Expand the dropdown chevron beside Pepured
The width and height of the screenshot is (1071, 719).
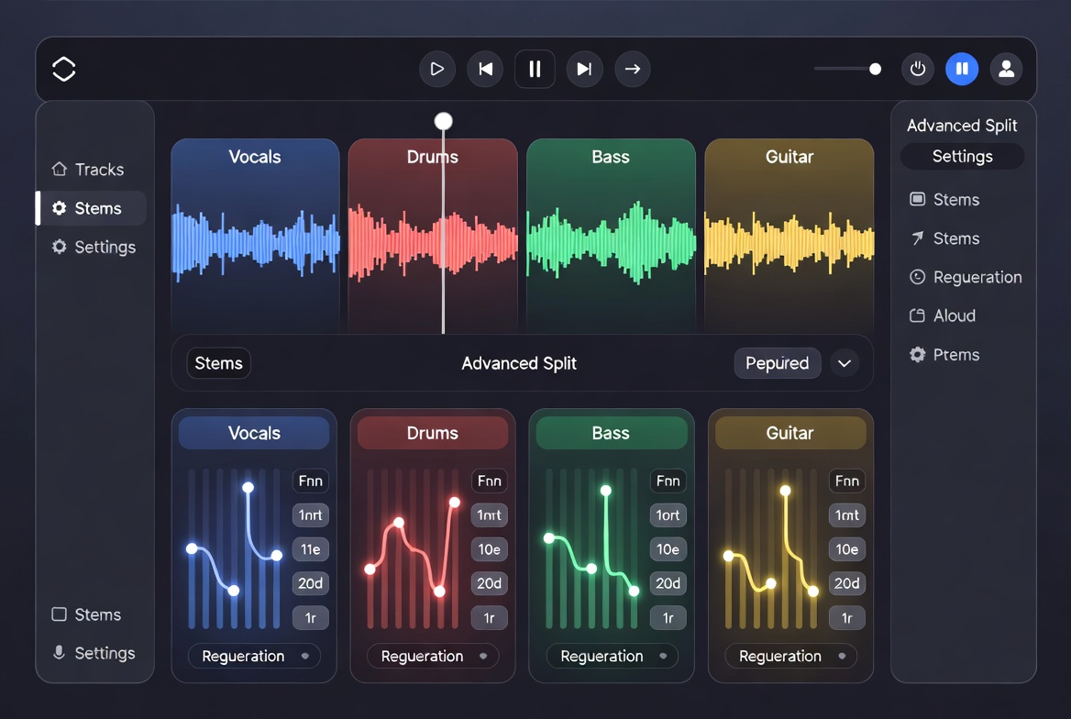tap(845, 363)
